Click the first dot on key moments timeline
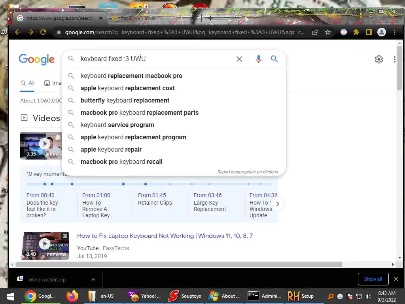Screen dimensions: 405x304 (45, 184)
